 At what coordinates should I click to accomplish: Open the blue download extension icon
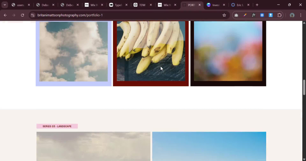pyautogui.click(x=271, y=15)
